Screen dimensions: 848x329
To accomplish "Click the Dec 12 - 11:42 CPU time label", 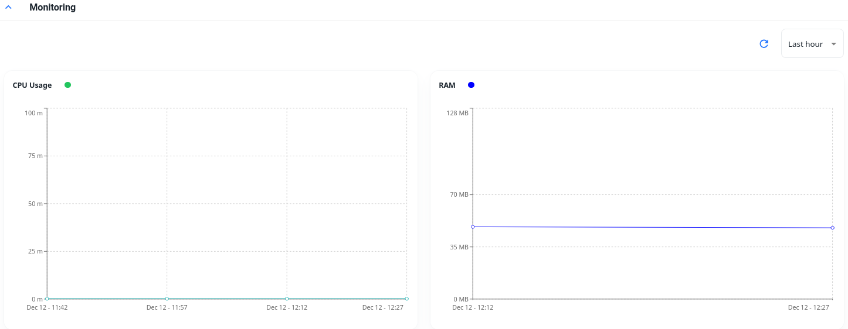I will point(47,307).
